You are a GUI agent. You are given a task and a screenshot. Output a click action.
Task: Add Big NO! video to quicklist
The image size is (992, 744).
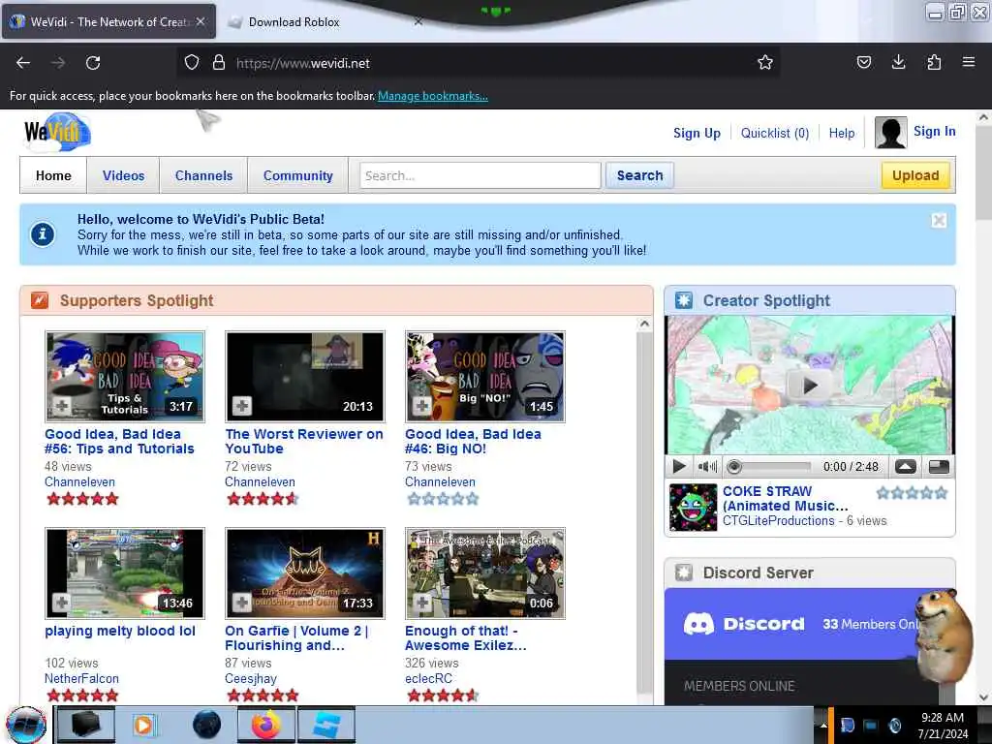tap(422, 406)
